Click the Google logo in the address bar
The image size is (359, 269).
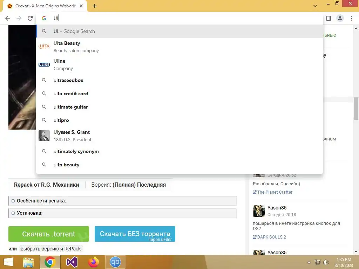tap(44, 18)
